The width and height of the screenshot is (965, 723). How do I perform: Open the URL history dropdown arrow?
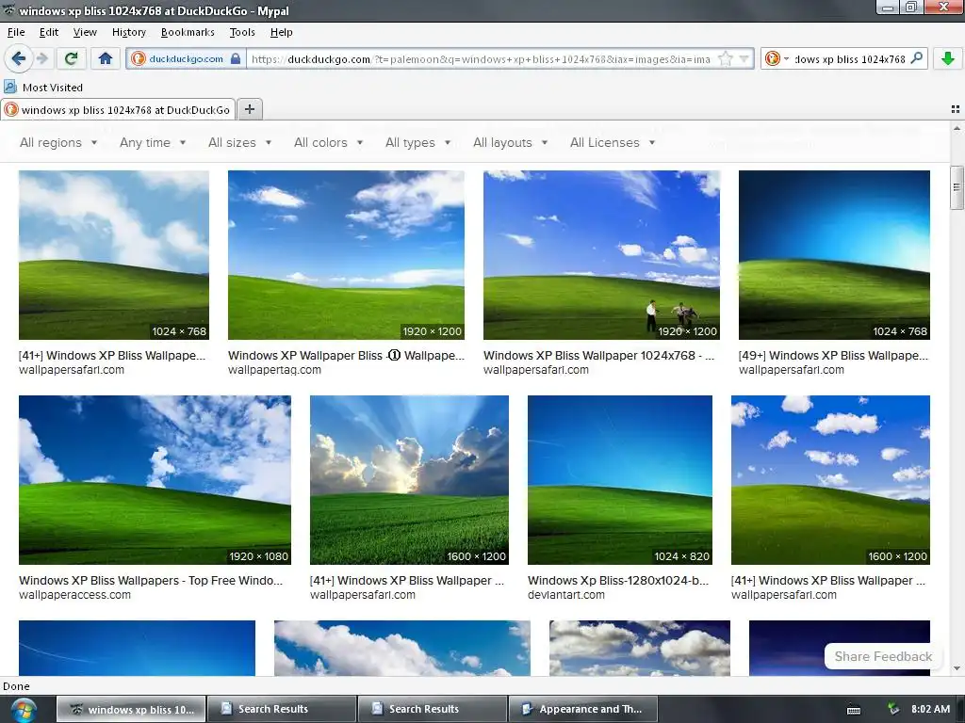coord(744,58)
